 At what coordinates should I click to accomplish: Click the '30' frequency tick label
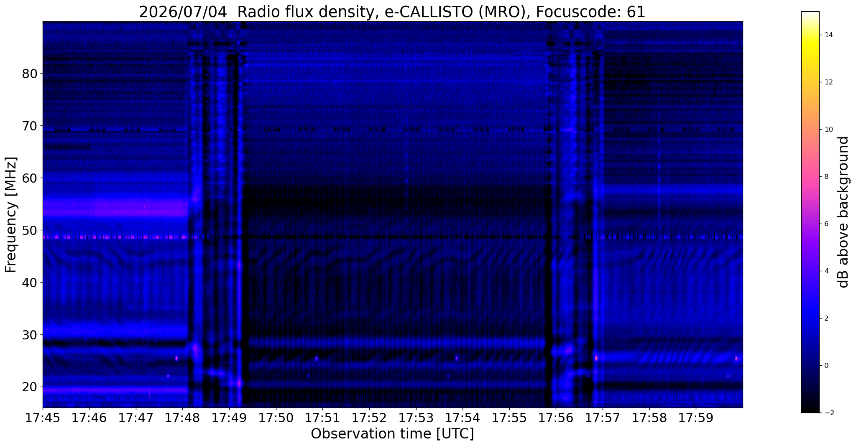pos(30,335)
